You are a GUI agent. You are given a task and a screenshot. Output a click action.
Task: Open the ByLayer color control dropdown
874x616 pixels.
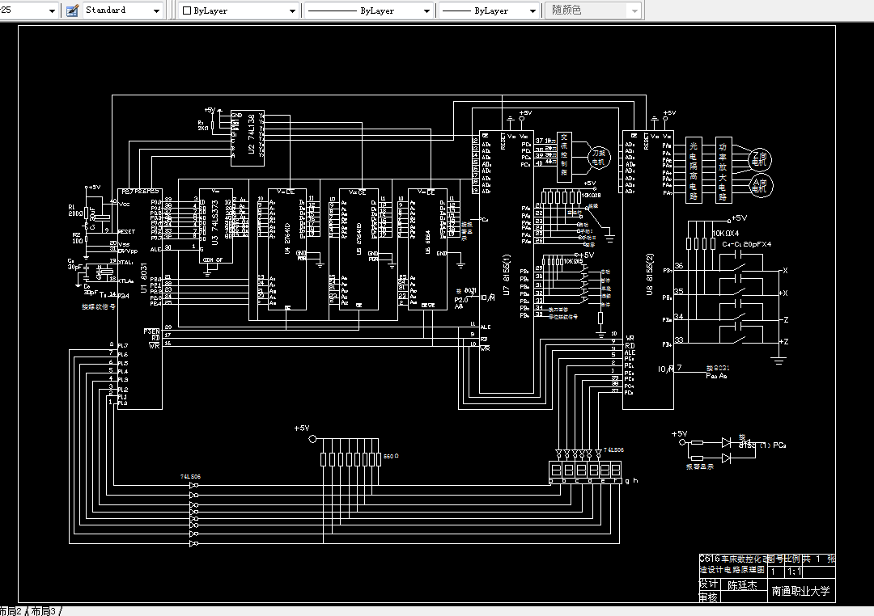click(x=240, y=11)
